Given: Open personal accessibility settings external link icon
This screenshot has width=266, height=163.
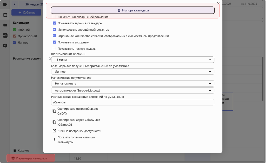Looking at the screenshot, I should click(54, 131).
